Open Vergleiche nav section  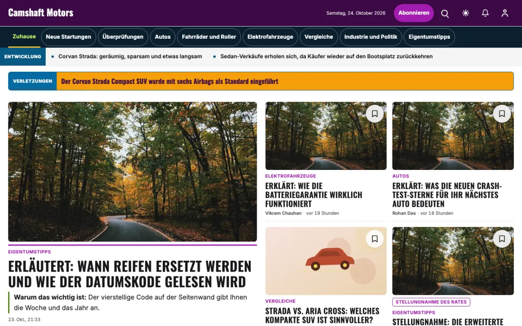point(318,37)
